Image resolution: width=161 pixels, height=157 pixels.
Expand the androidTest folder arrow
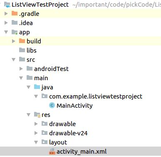pyautogui.click(x=21, y=68)
